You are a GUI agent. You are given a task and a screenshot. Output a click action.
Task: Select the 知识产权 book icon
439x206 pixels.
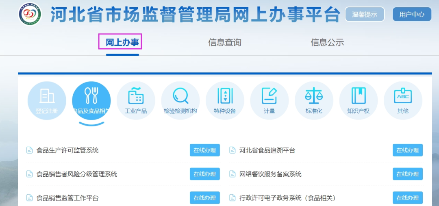pos(358,100)
